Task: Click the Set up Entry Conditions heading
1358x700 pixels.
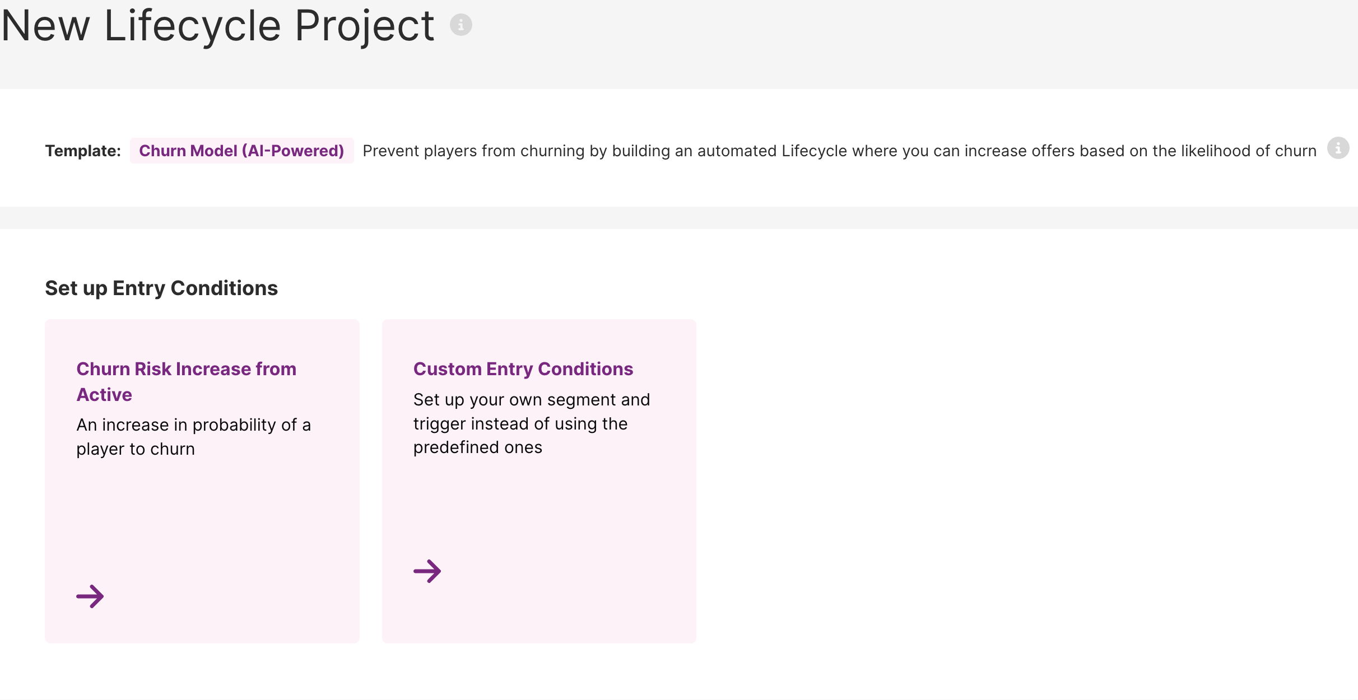Action: (x=161, y=288)
